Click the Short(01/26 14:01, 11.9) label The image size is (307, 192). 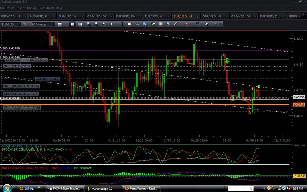22,86
